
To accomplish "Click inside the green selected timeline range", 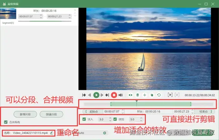I will [151, 104].
